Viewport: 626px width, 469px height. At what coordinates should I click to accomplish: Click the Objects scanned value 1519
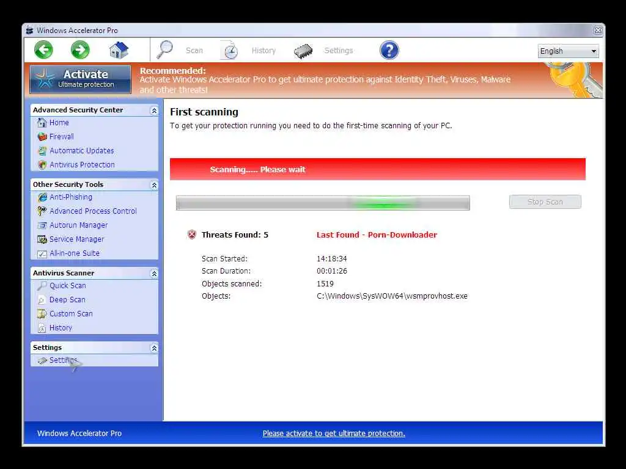325,284
